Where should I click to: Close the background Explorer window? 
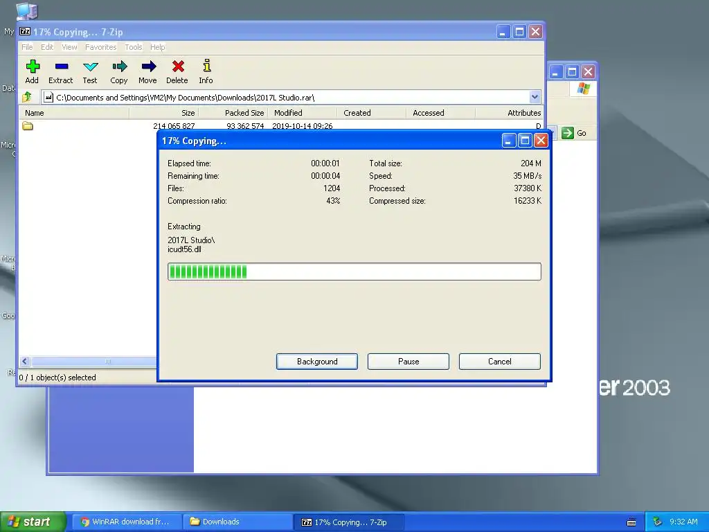coord(588,71)
